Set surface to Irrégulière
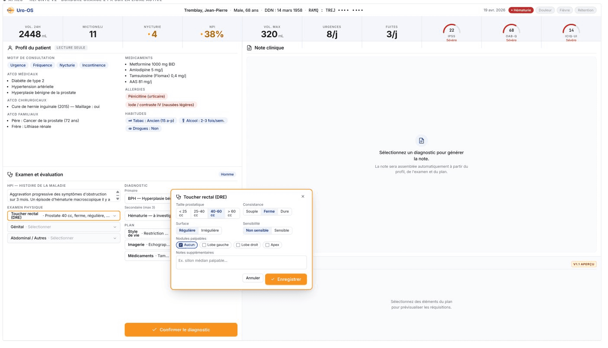The image size is (608, 348). coord(210,231)
